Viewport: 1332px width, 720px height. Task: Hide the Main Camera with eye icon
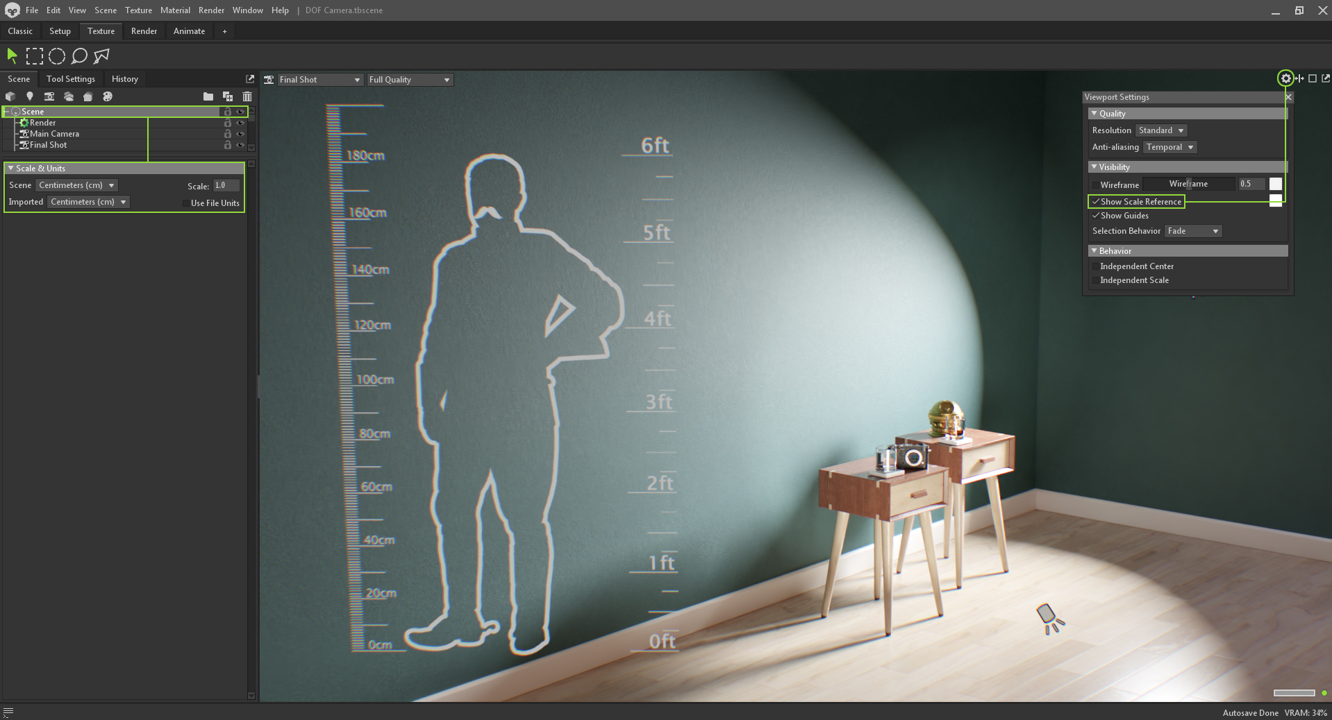(240, 134)
